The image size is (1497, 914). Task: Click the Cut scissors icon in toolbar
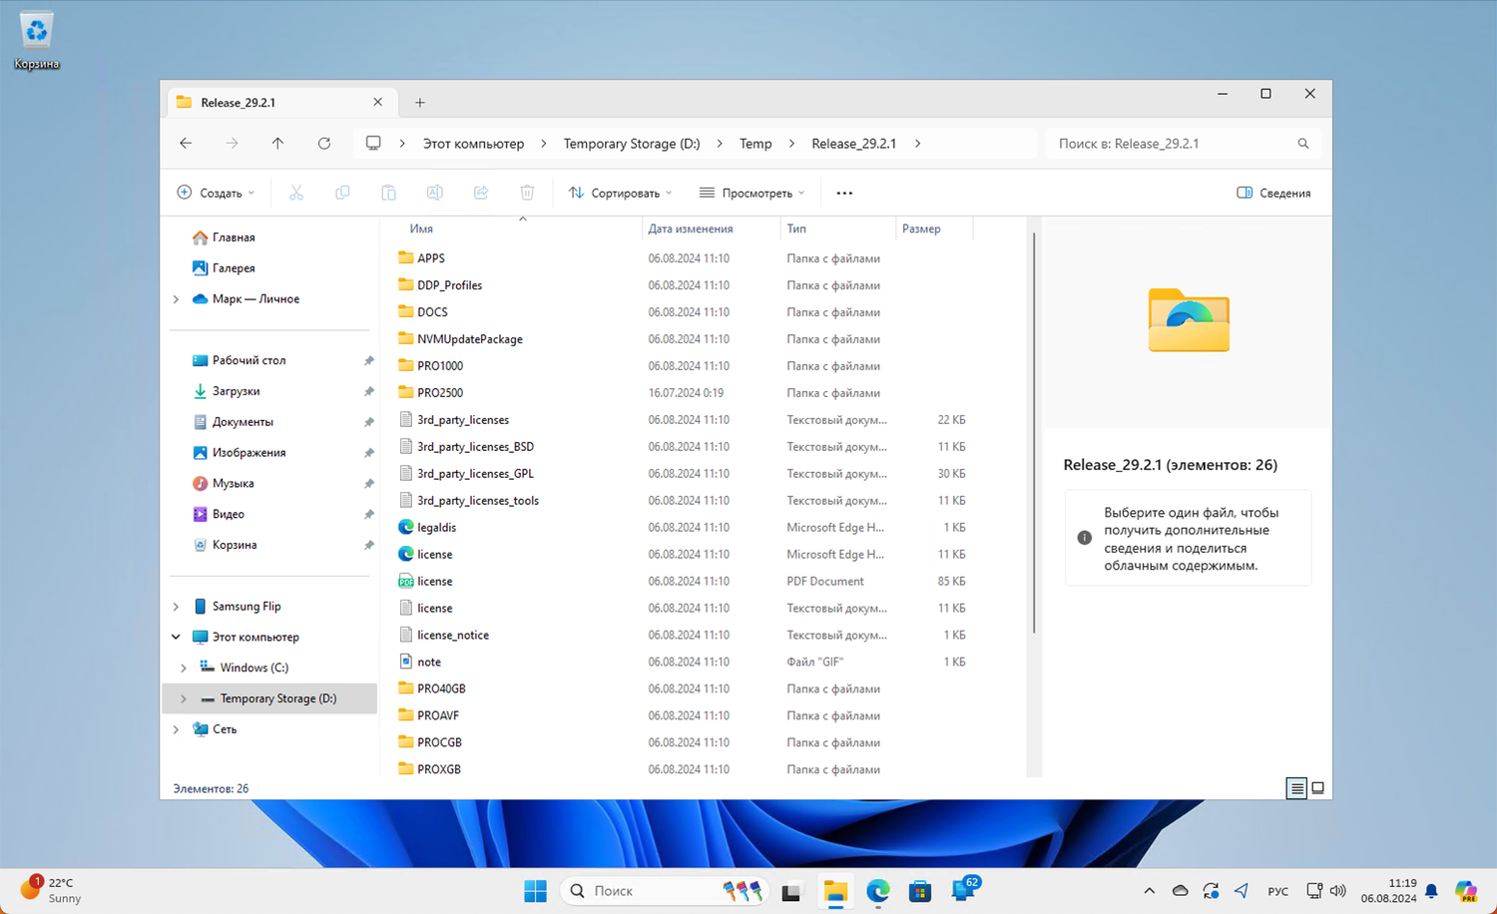click(296, 193)
